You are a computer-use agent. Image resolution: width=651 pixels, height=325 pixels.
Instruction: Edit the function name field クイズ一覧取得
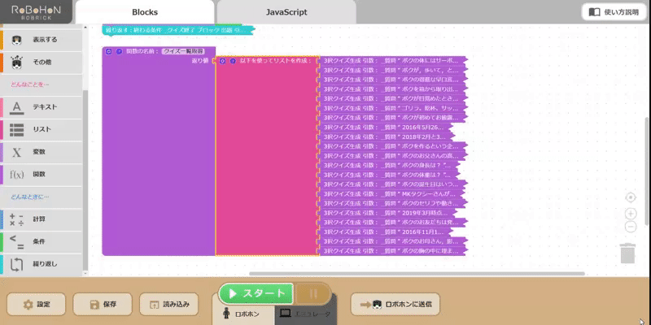pos(183,51)
